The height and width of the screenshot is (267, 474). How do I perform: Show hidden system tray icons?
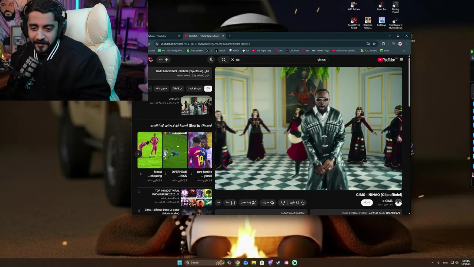click(x=432, y=263)
